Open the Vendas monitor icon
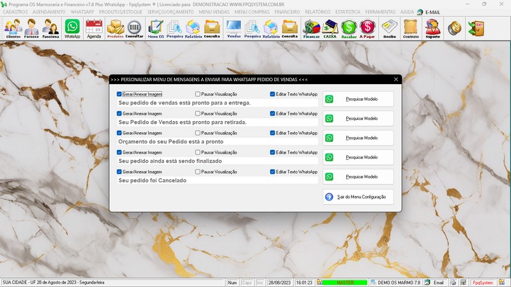The image size is (511, 287). pyautogui.click(x=234, y=29)
